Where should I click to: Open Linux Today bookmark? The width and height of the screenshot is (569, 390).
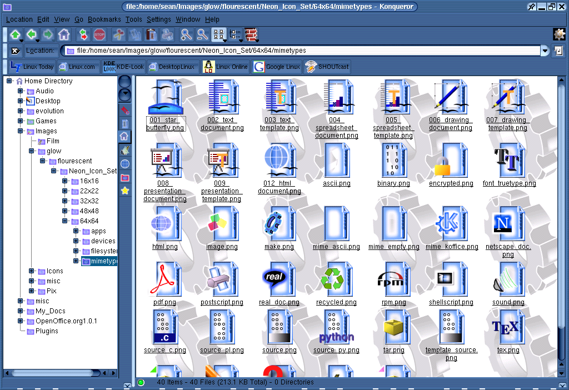coord(32,67)
